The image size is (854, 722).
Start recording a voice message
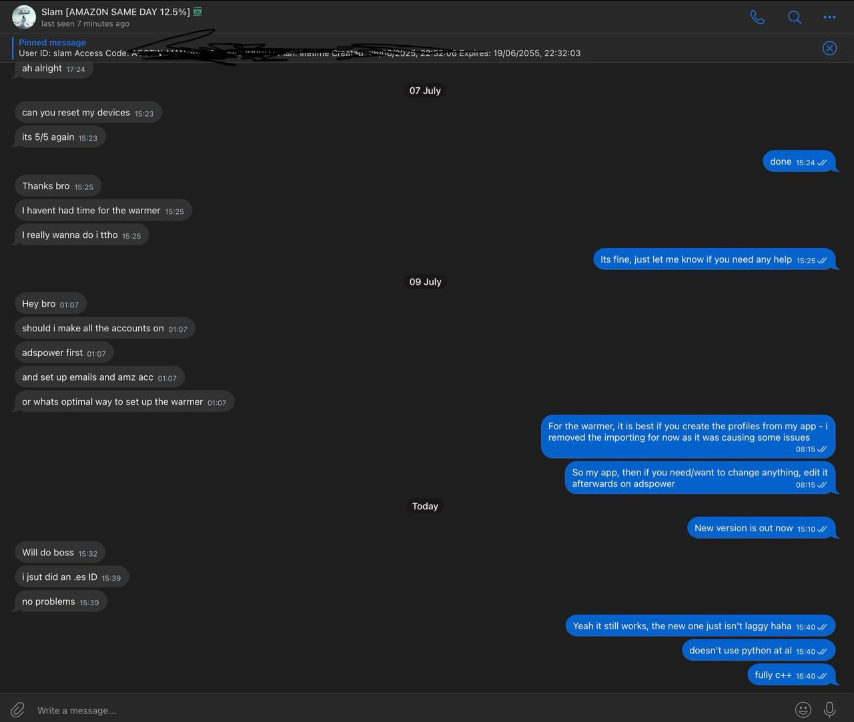click(829, 710)
